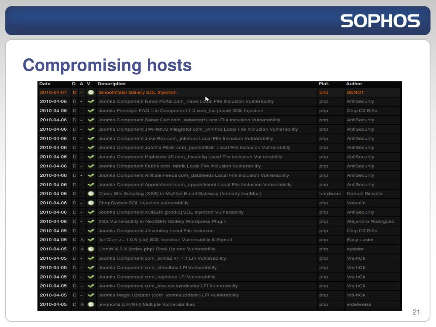Click author Nahuel Grisolia

coord(364,194)
